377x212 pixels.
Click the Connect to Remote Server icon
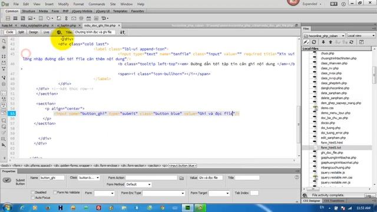tap(306, 42)
